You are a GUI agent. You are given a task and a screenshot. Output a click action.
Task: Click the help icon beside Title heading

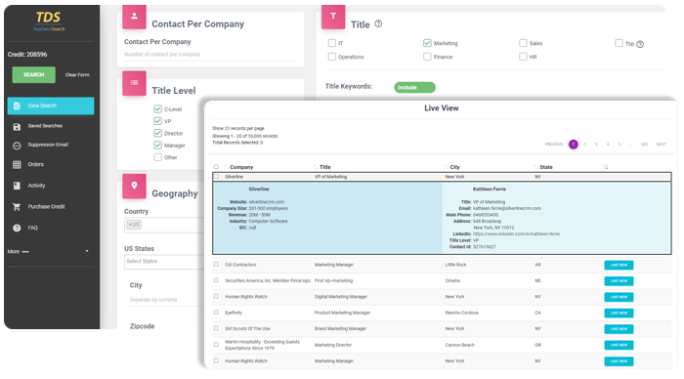378,24
